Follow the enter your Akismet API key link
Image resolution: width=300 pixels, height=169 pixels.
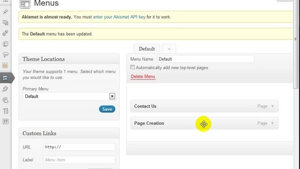[x=119, y=17]
